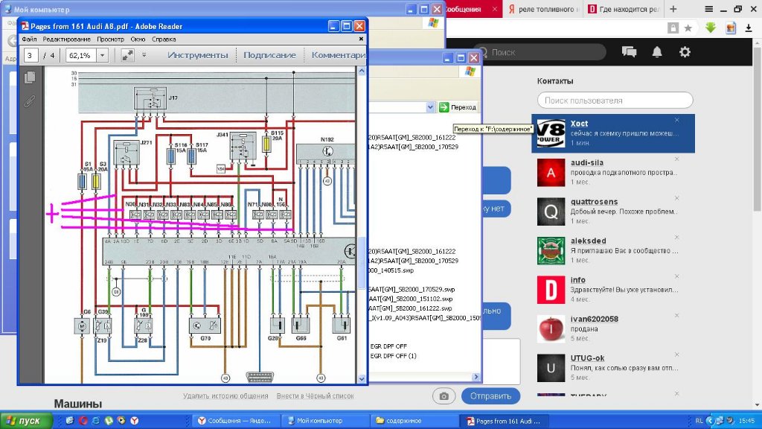
Task: Open the page thumbnails panel in Adobe Reader
Action: click(30, 77)
